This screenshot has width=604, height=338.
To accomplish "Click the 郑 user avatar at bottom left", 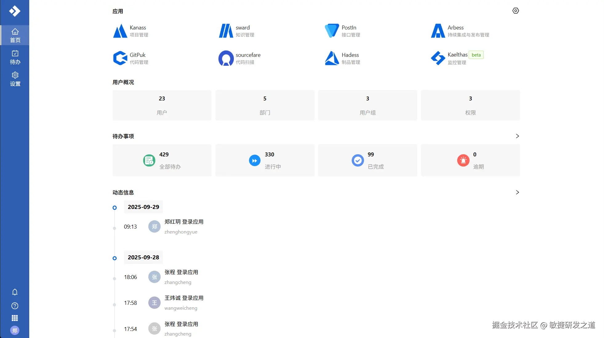I will pos(15,330).
